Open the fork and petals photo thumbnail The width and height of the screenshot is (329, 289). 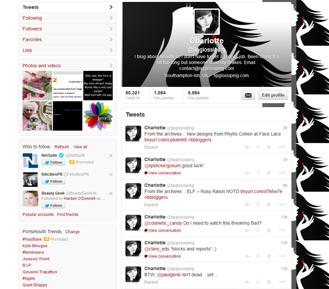(37, 86)
